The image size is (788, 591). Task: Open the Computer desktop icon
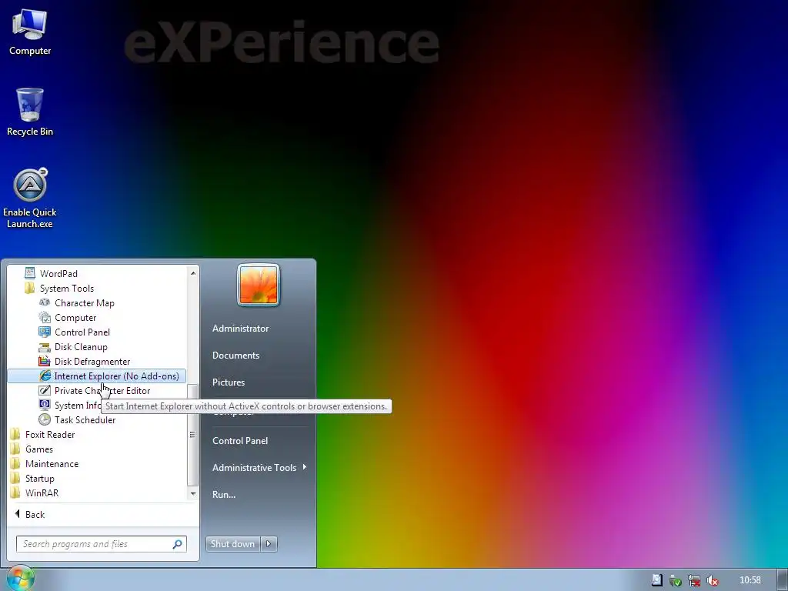[x=30, y=32]
